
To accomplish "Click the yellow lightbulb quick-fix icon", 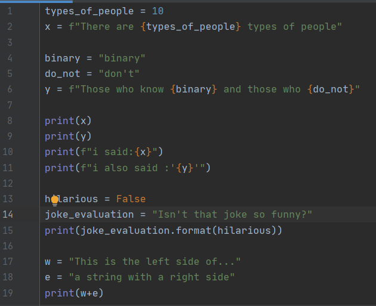I will tap(55, 200).
